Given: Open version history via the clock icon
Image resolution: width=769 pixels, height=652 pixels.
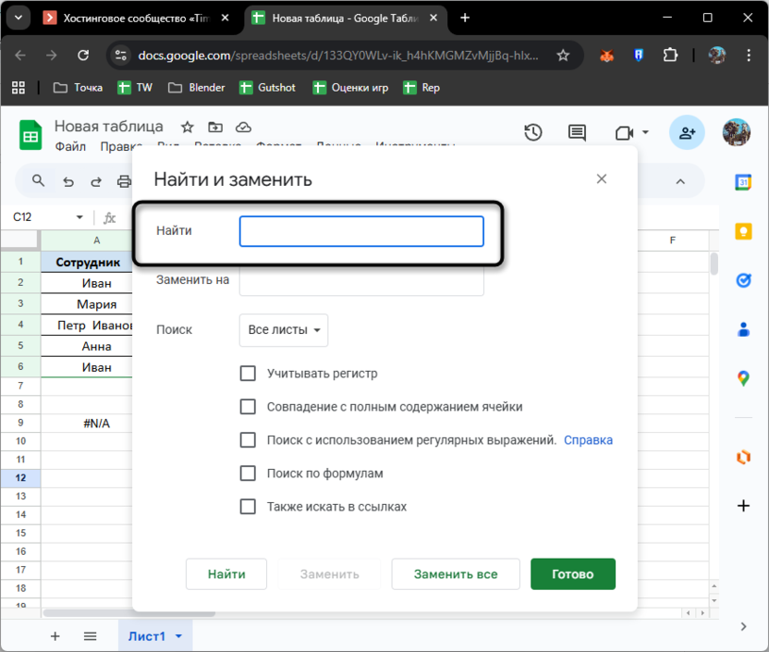Looking at the screenshot, I should [x=533, y=132].
